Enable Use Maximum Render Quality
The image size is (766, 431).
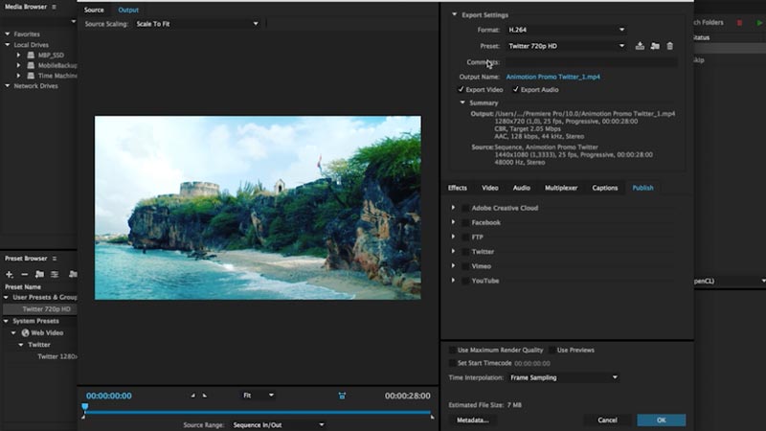pyautogui.click(x=453, y=350)
